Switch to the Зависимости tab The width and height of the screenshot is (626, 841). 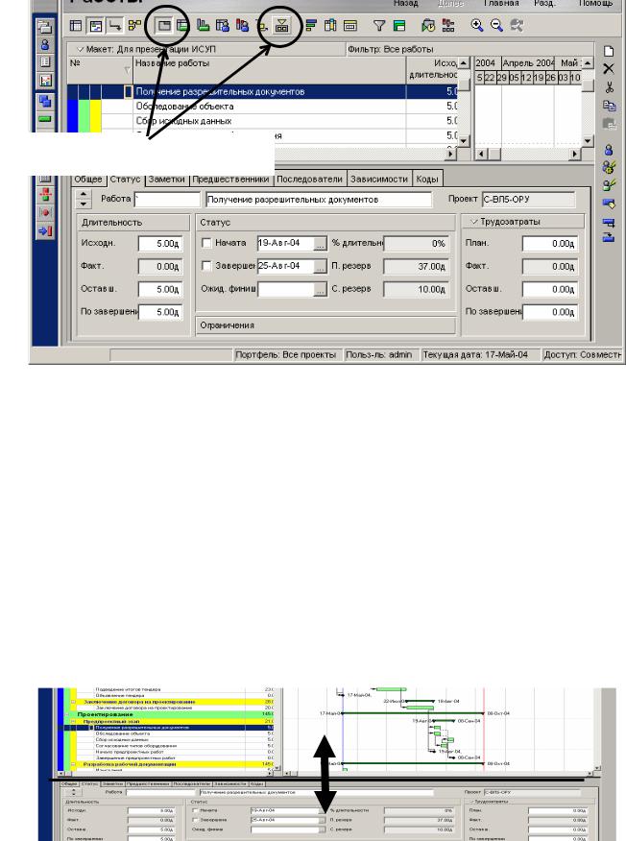(379, 180)
